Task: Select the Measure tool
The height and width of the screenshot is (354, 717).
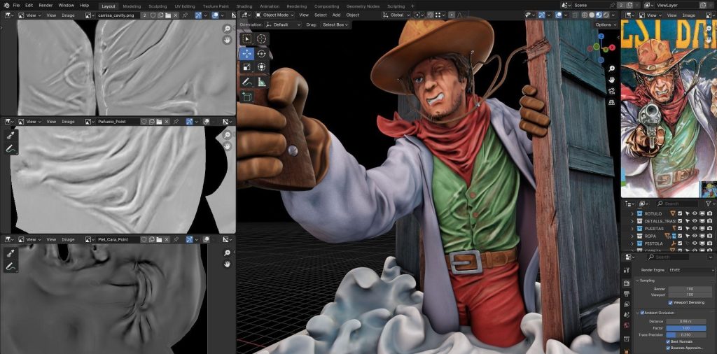Action: pos(262,83)
